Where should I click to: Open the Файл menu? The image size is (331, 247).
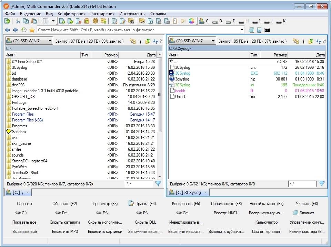click(10, 14)
